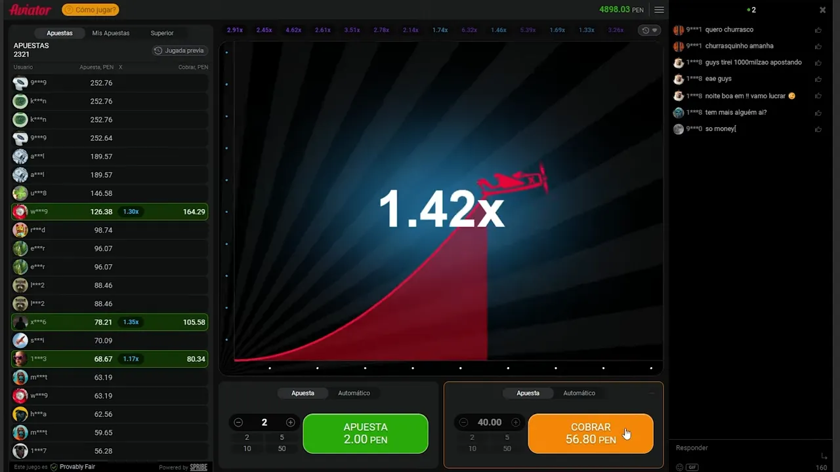This screenshot has width=840, height=472.
Task: Click the send arrow in chat
Action: tap(824, 456)
